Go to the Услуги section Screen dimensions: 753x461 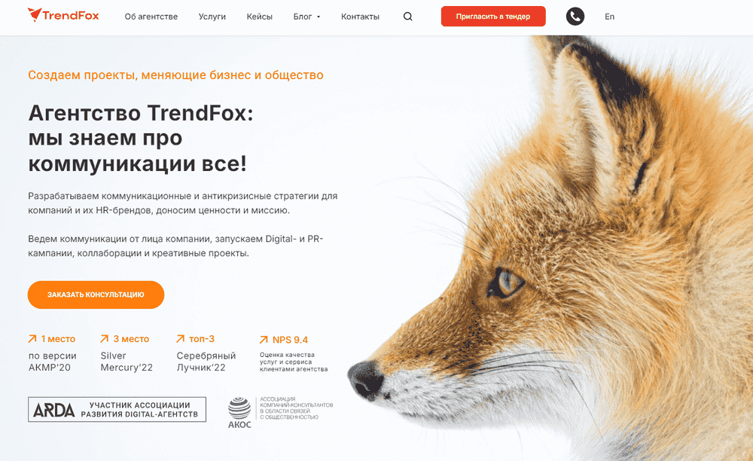pos(212,17)
